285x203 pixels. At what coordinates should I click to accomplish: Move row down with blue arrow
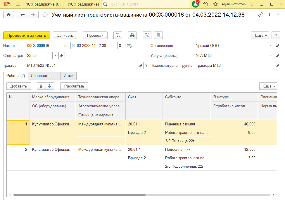point(49,86)
